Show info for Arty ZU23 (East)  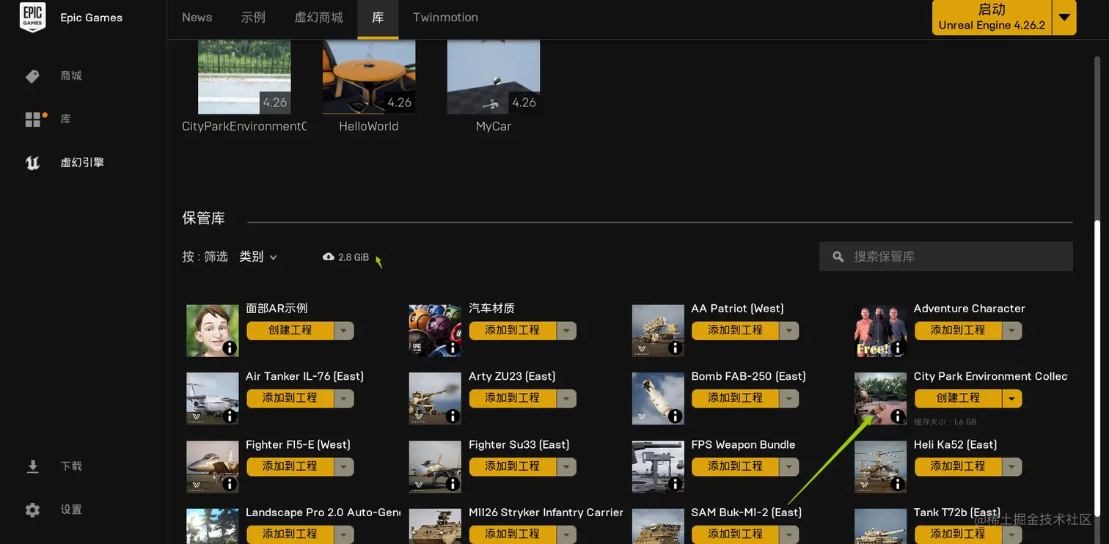point(453,416)
